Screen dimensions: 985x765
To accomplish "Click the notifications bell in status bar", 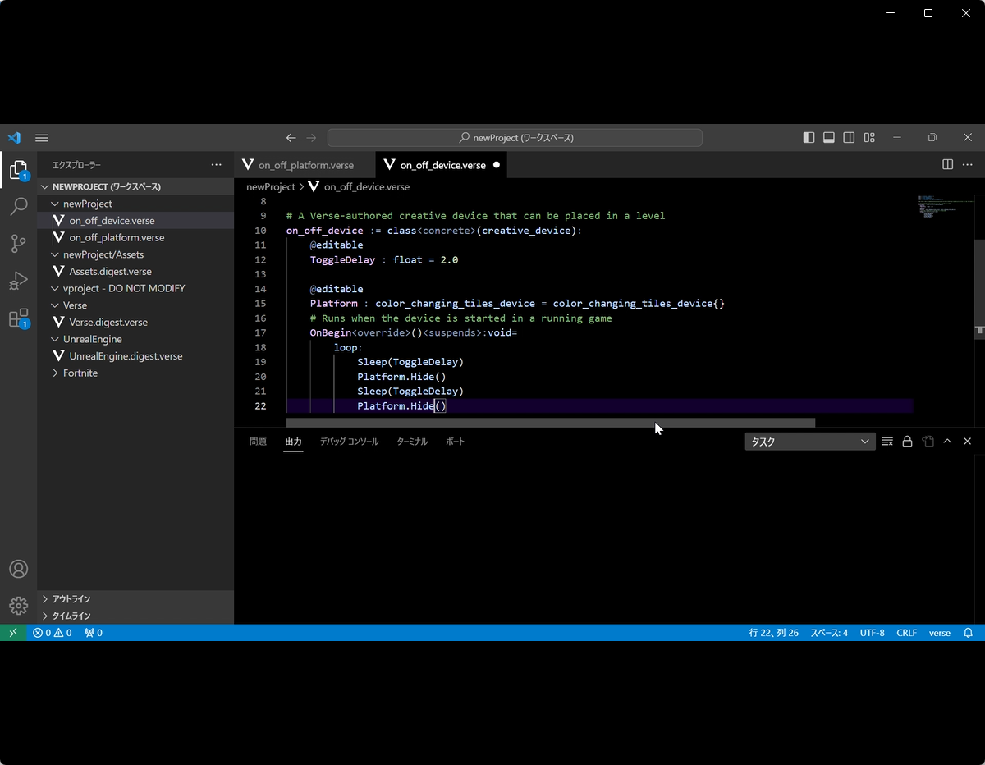I will [968, 633].
